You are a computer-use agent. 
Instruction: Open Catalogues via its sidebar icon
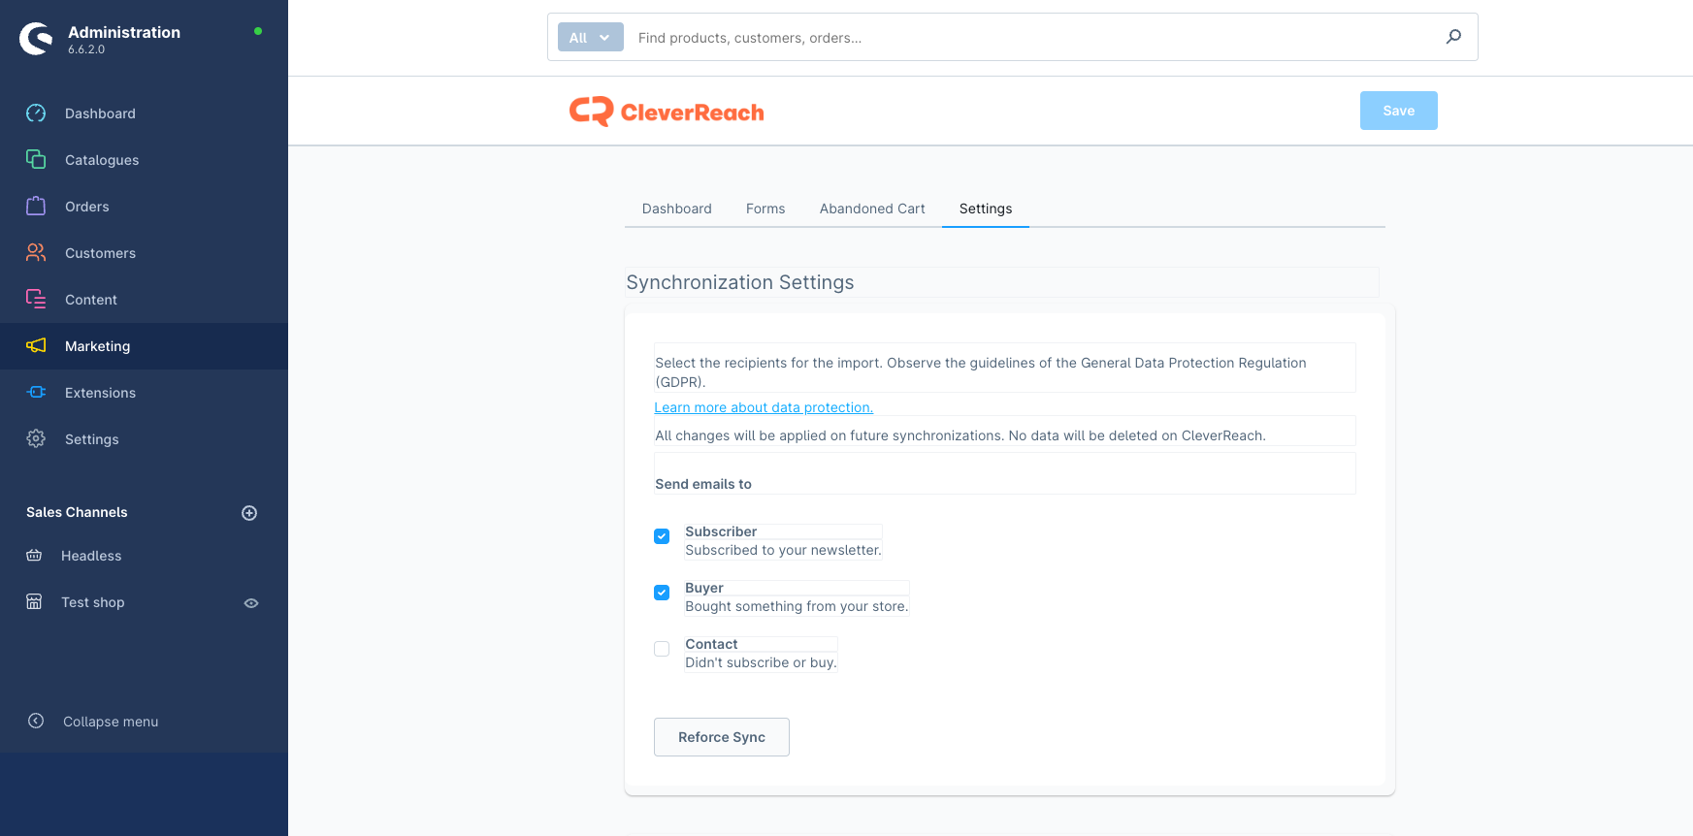(x=36, y=159)
